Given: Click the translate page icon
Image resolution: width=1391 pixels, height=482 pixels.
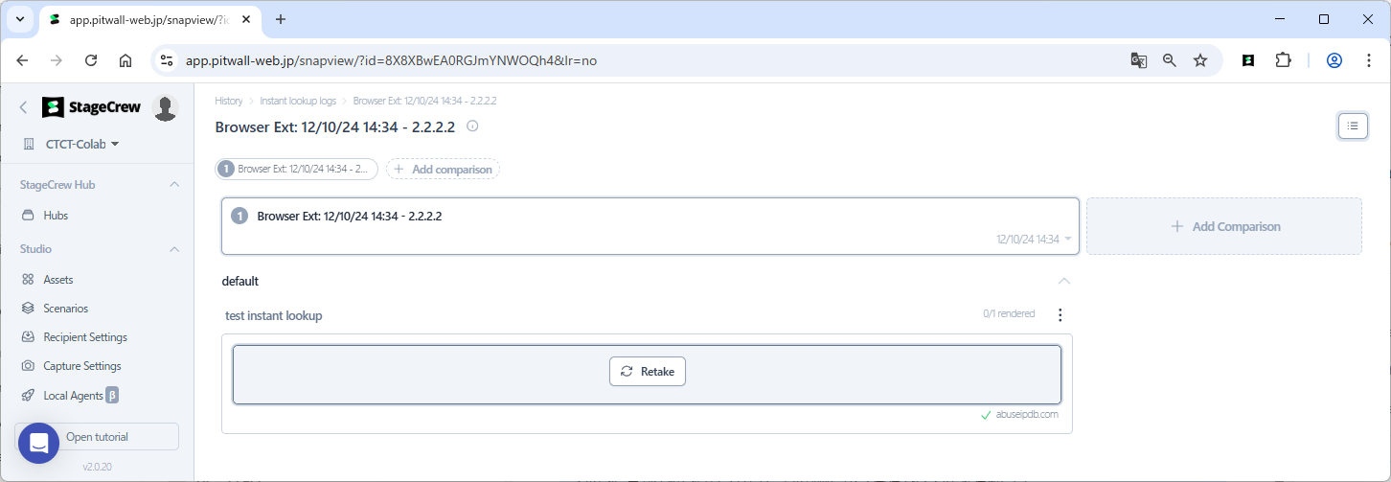Looking at the screenshot, I should [x=1138, y=60].
